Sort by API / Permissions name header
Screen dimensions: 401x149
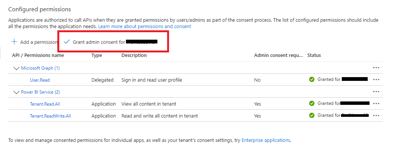point(38,55)
